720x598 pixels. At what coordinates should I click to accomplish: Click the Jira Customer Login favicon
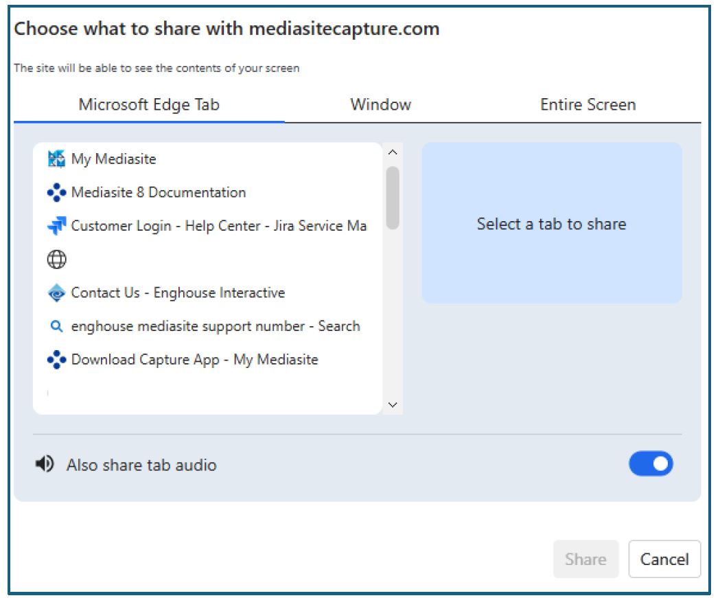pyautogui.click(x=56, y=226)
